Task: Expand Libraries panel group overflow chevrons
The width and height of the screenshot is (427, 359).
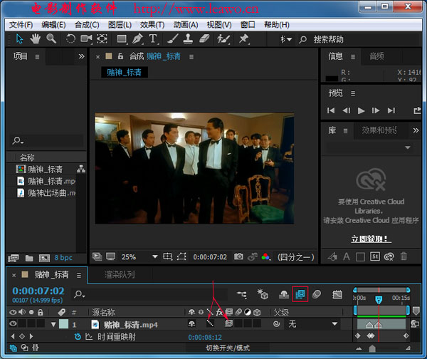Action: tap(416, 130)
